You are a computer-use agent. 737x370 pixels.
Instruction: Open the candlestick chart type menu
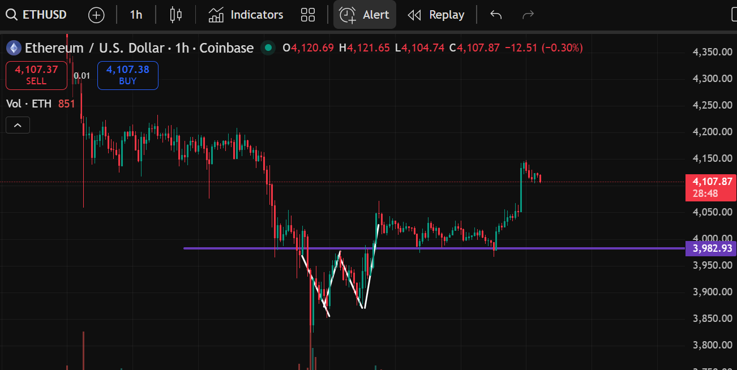tap(176, 15)
